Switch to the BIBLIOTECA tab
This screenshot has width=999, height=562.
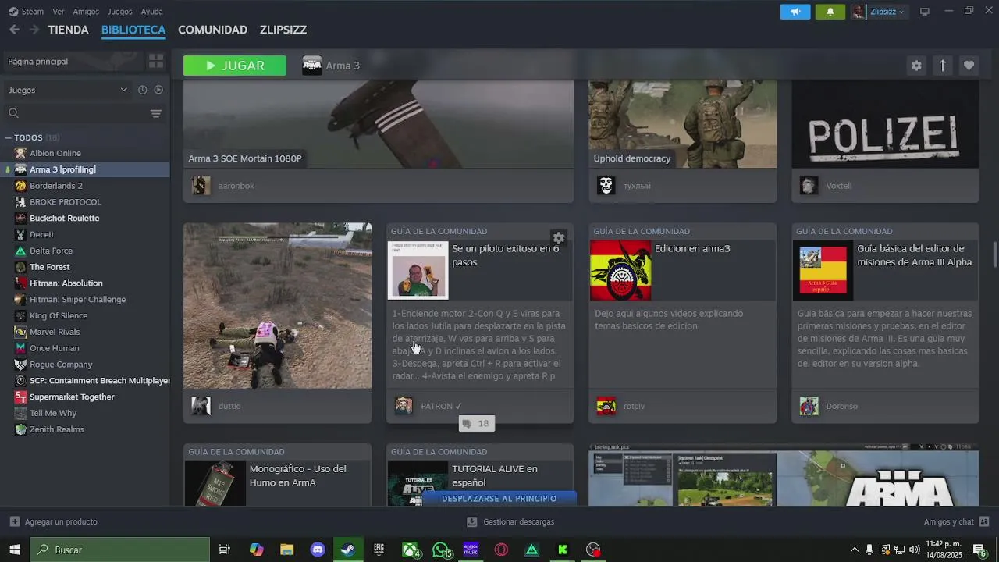pos(133,30)
